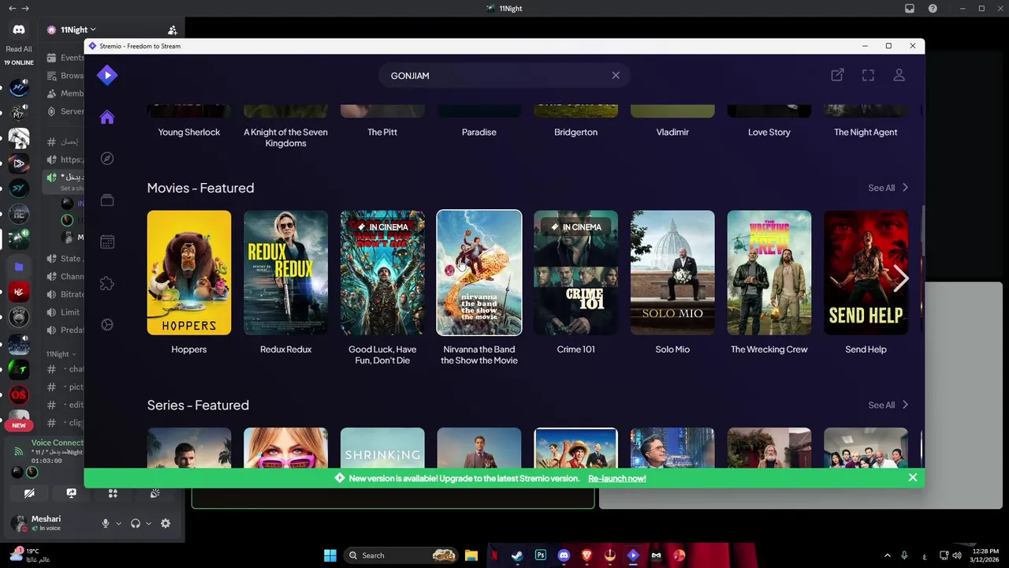The width and height of the screenshot is (1009, 568).
Task: Open the Hoppers movie poster
Action: (189, 272)
